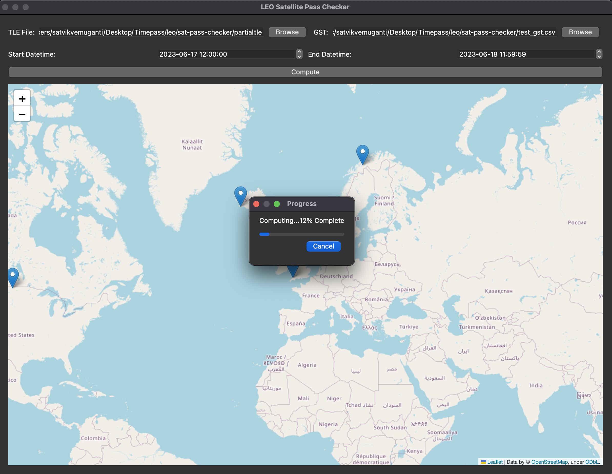Viewport: 612px width, 474px height.
Task: Click the marker at map's left edge
Action: [x=13, y=276]
